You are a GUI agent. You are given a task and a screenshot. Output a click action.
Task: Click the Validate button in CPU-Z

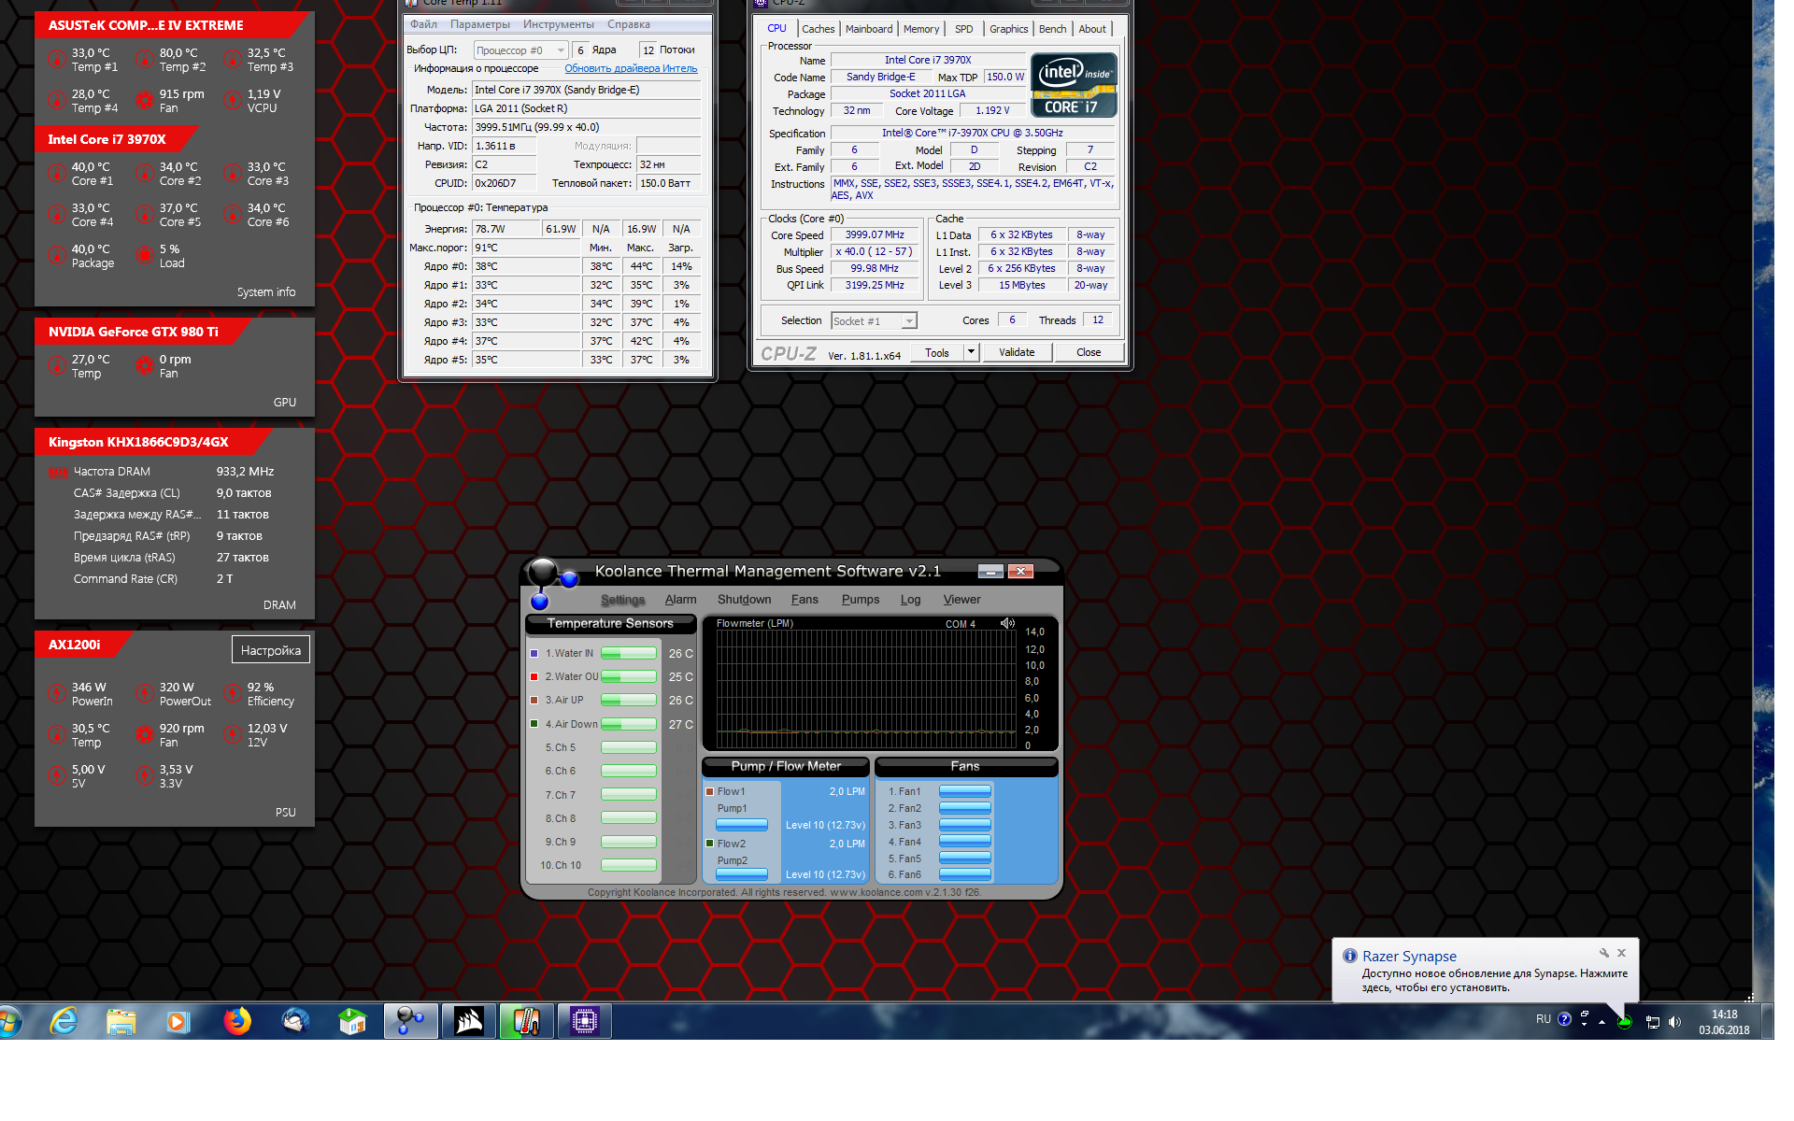coord(1016,352)
